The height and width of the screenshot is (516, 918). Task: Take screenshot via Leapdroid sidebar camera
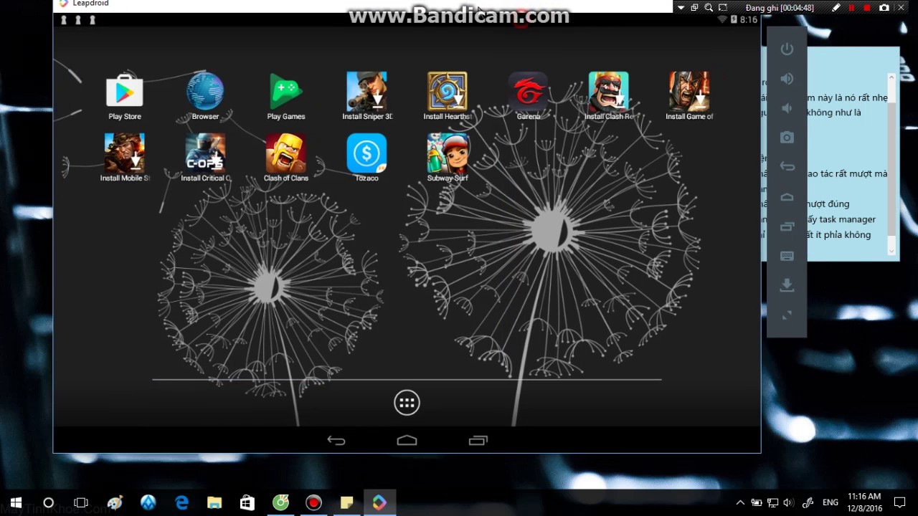click(x=787, y=137)
